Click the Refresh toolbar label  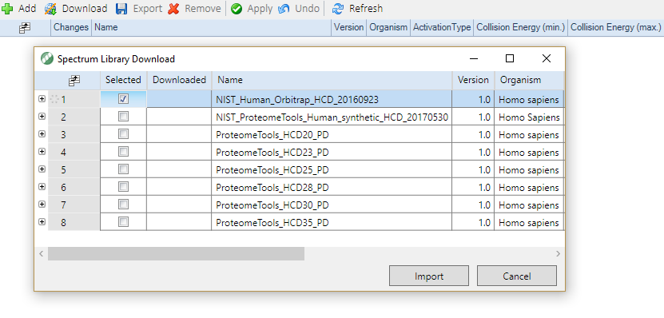(366, 9)
